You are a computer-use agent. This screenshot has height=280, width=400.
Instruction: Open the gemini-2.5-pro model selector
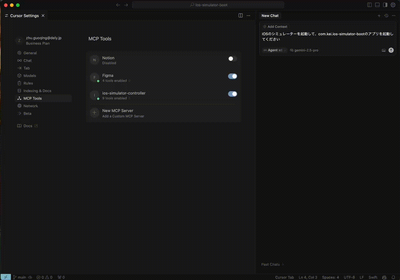click(304, 50)
